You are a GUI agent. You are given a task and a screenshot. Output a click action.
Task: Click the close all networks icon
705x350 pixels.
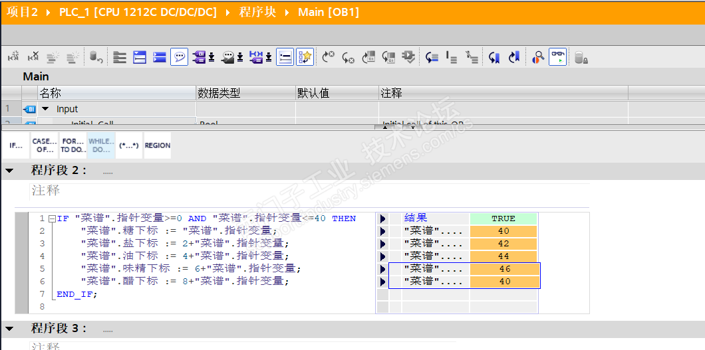click(x=160, y=57)
